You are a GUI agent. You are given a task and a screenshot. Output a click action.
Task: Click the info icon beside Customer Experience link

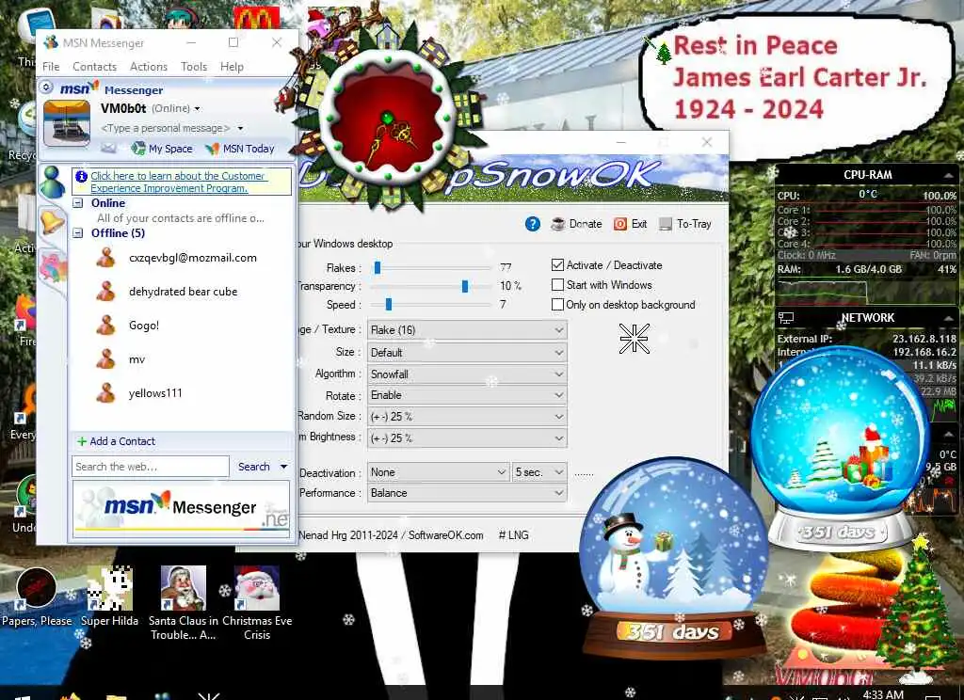point(81,176)
